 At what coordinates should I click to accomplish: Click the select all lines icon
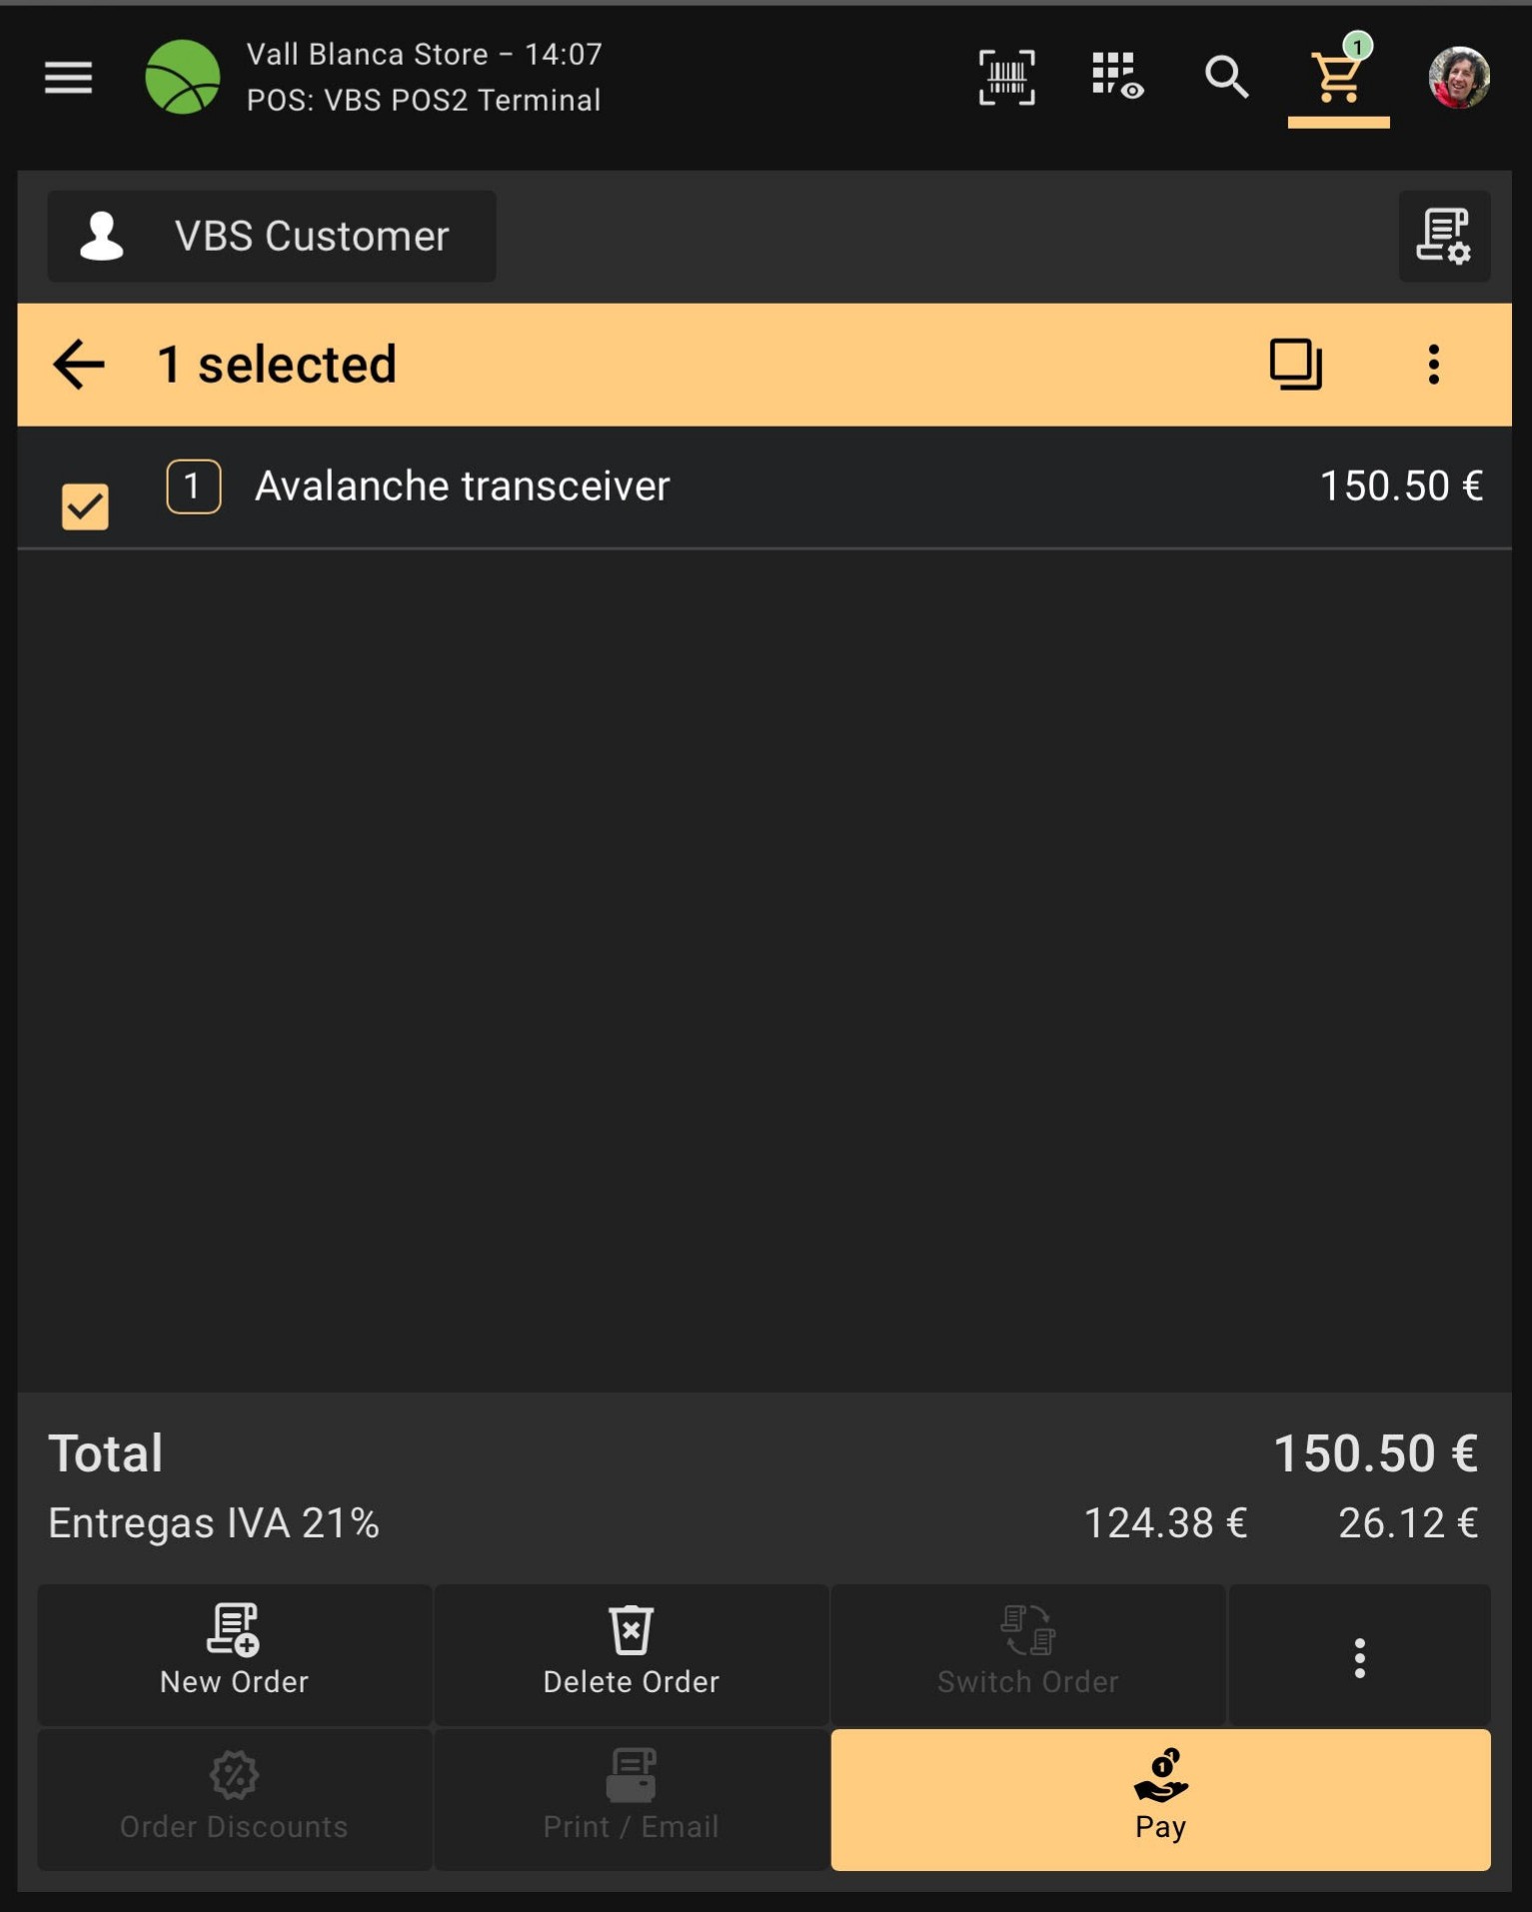pos(1295,364)
